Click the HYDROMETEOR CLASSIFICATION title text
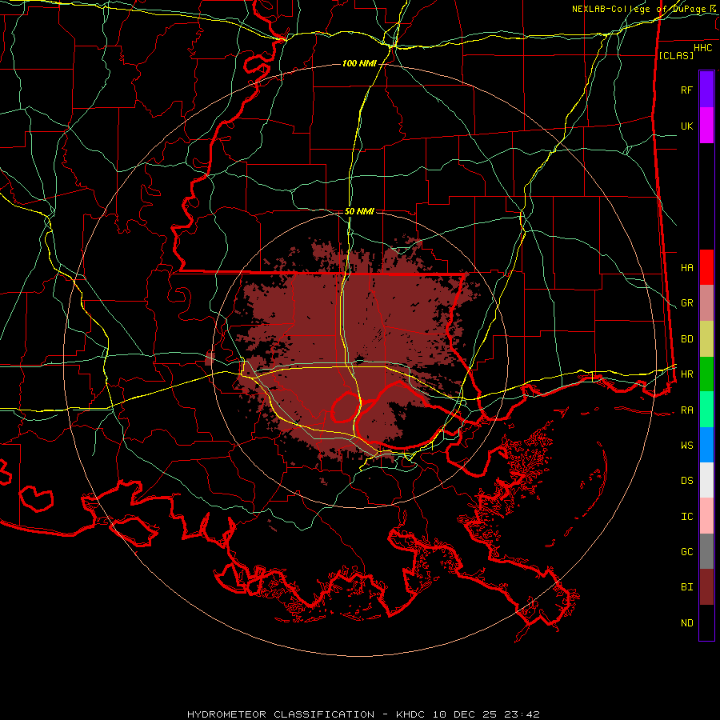 pos(281,714)
